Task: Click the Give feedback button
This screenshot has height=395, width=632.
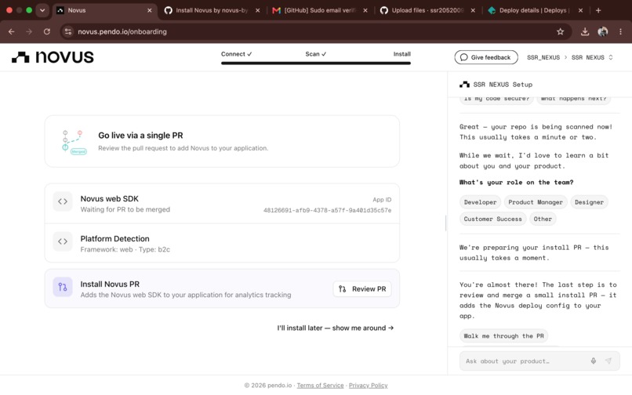Action: pos(485,57)
